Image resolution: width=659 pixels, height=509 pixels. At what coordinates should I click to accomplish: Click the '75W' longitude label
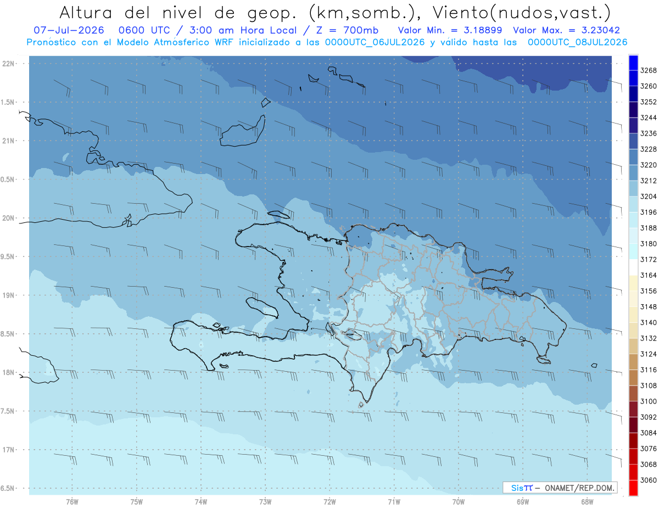pyautogui.click(x=137, y=501)
